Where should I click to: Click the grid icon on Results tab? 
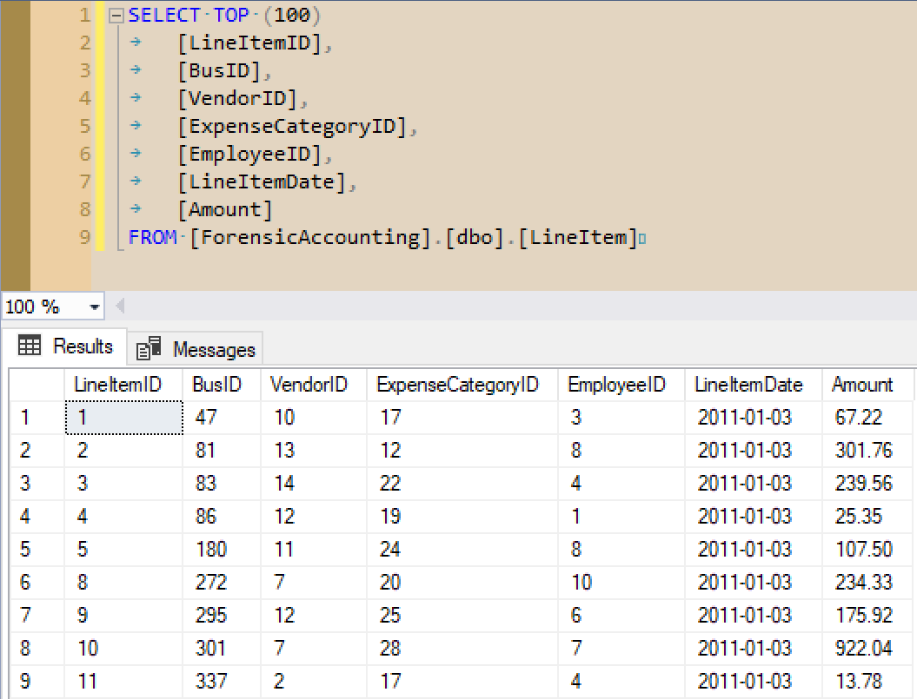(x=30, y=346)
